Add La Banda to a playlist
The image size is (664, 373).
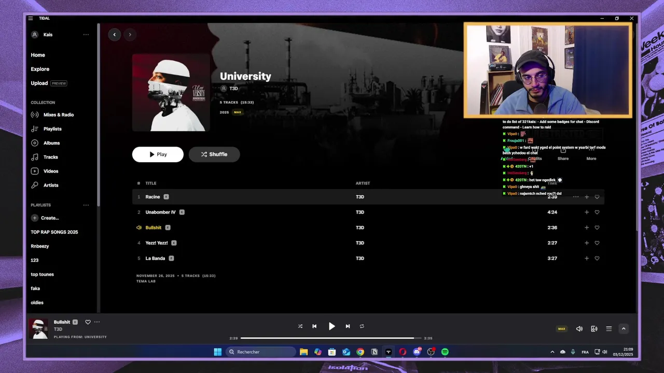point(587,259)
